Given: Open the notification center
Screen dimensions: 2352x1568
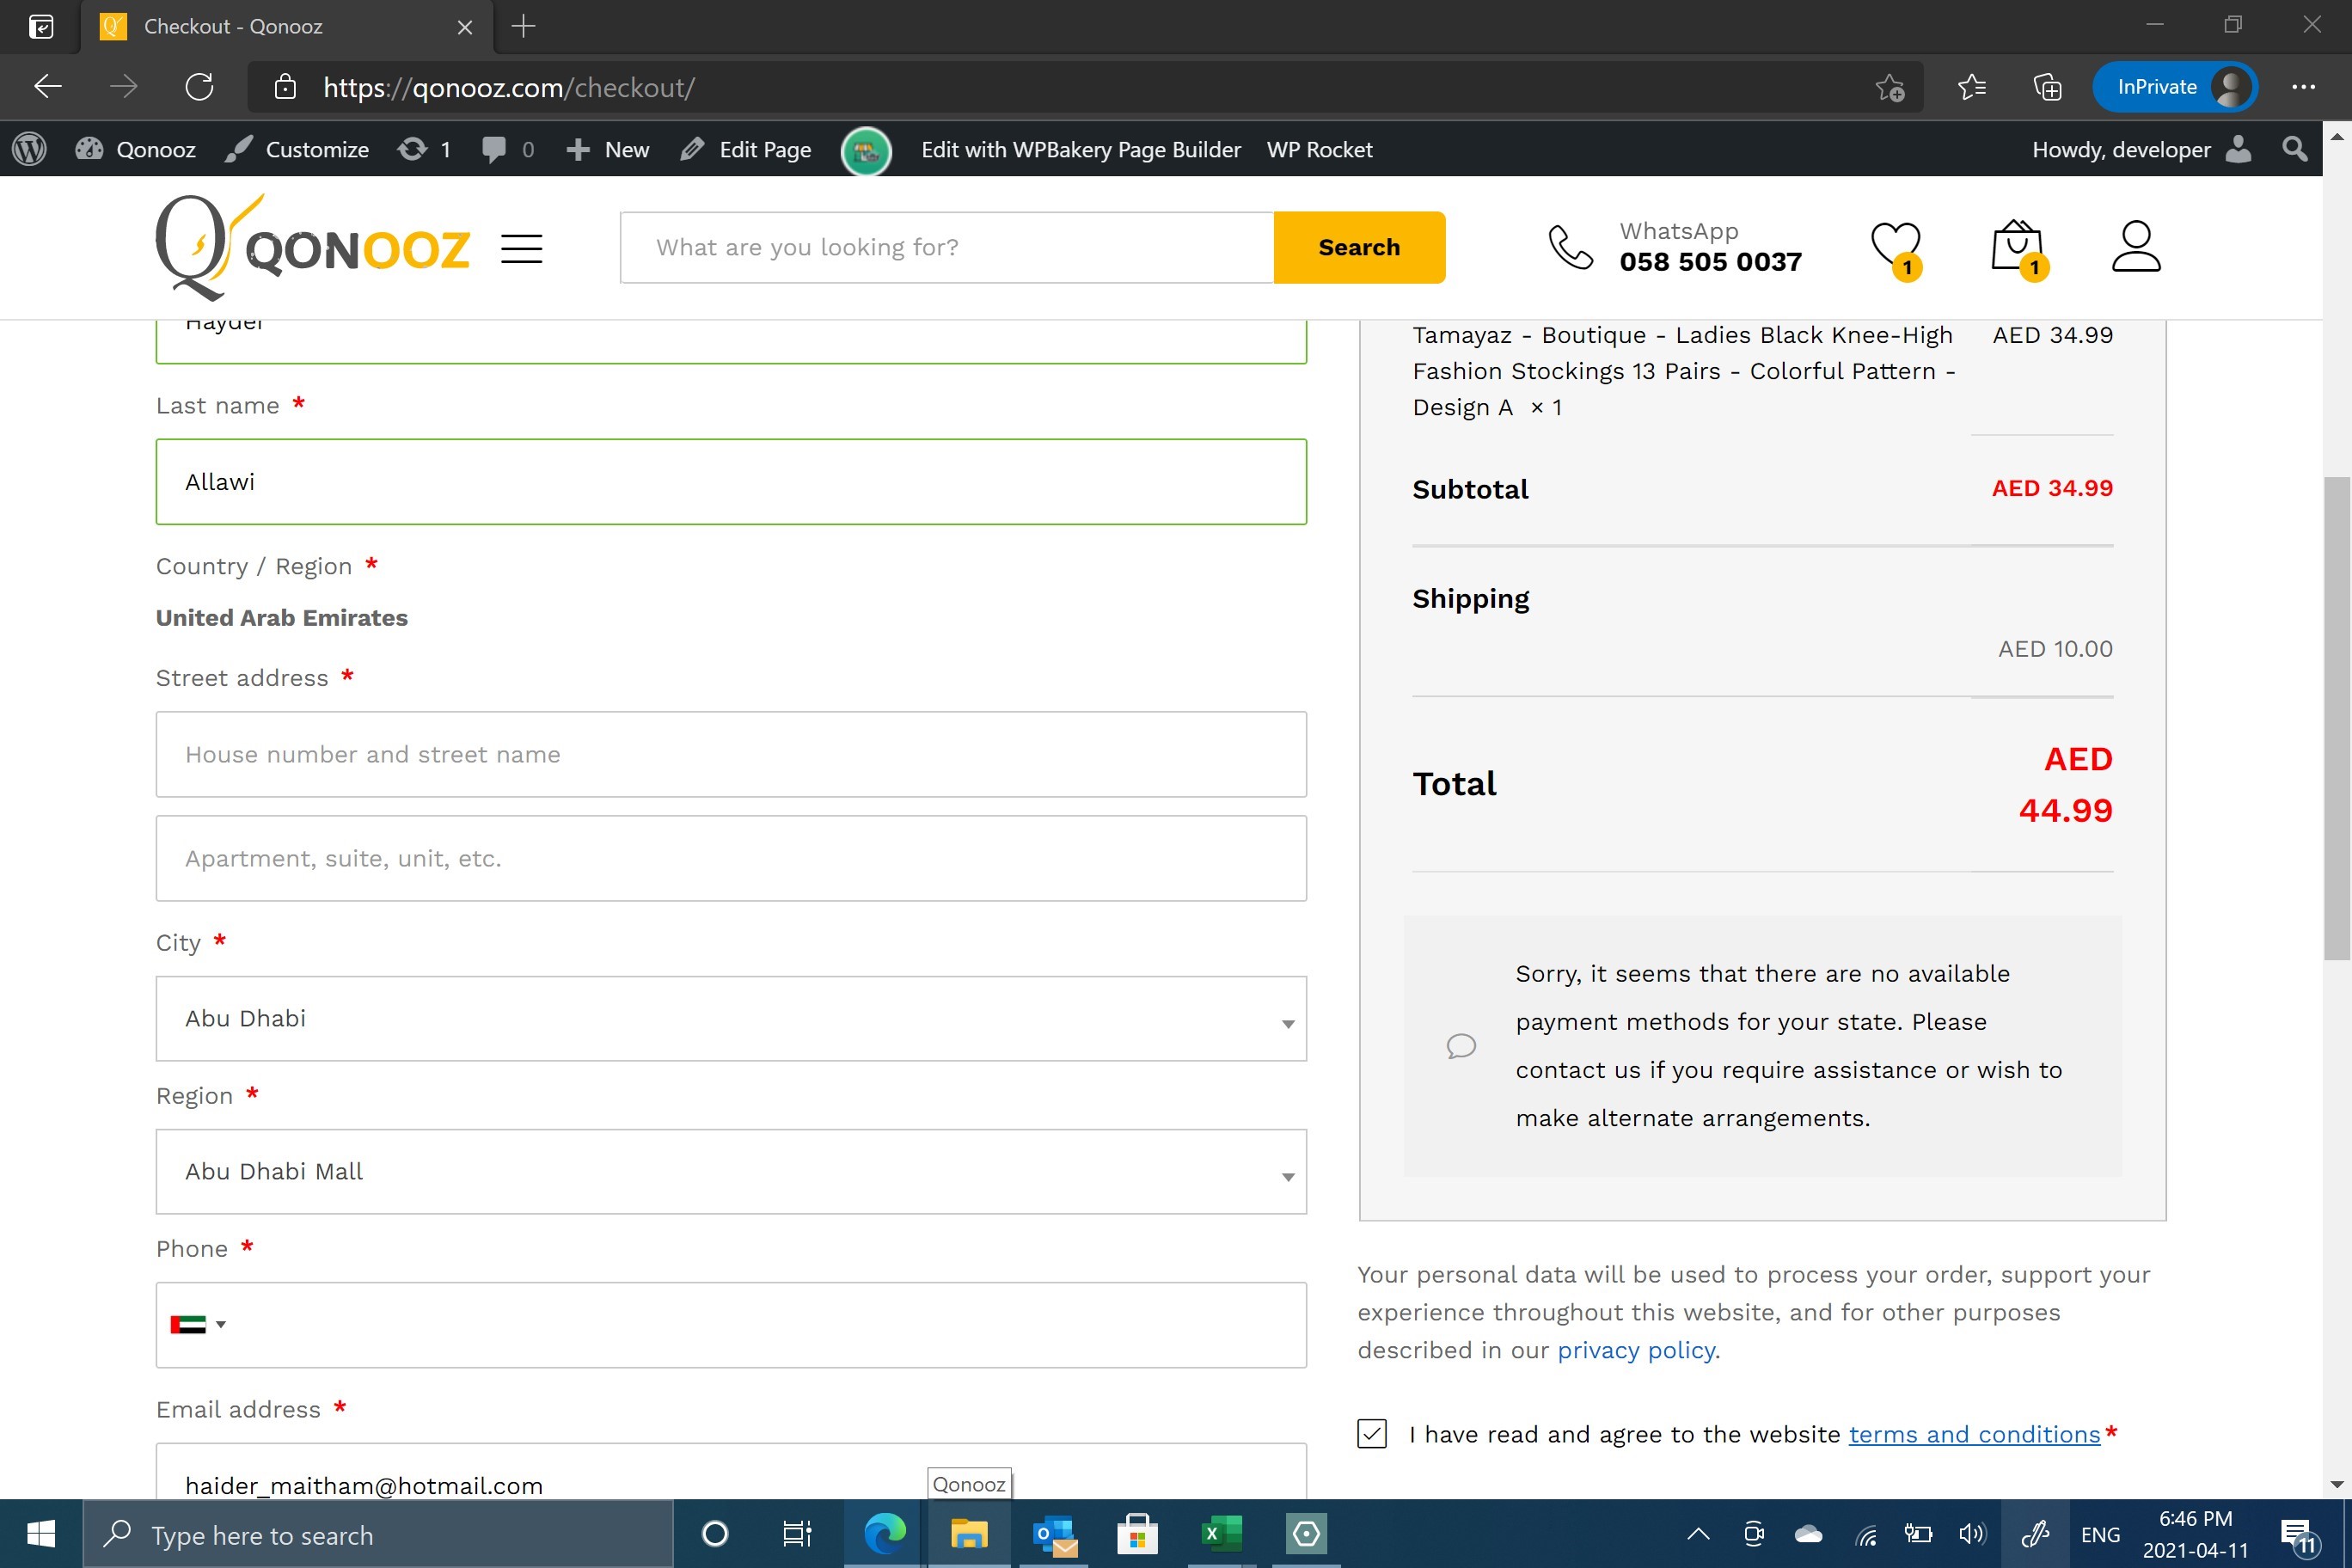Looking at the screenshot, I should (x=2299, y=1536).
